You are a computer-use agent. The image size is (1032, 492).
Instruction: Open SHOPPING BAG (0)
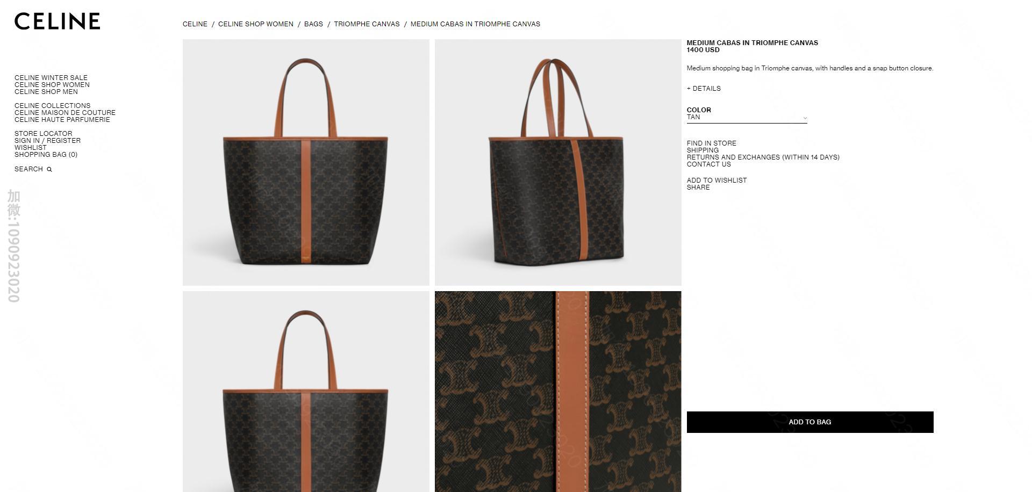(x=46, y=155)
